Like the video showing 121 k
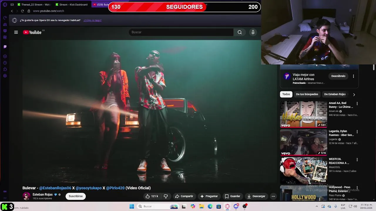Screen dimensions: 376x211 click(x=152, y=196)
